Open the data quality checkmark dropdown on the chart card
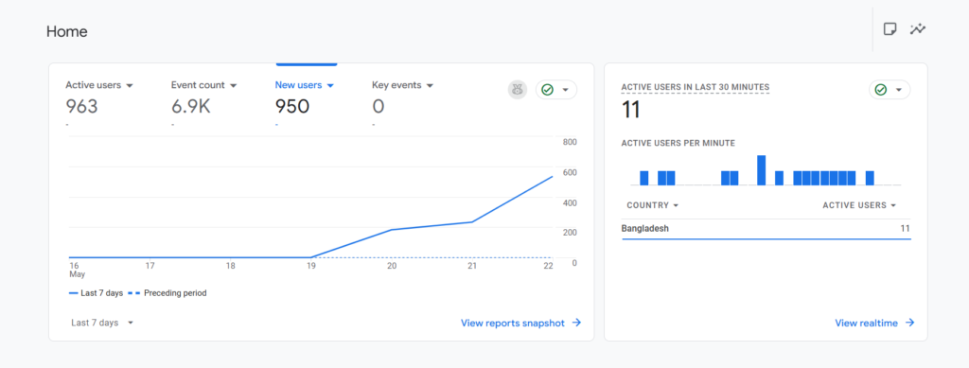The height and width of the screenshot is (368, 969). coord(556,90)
